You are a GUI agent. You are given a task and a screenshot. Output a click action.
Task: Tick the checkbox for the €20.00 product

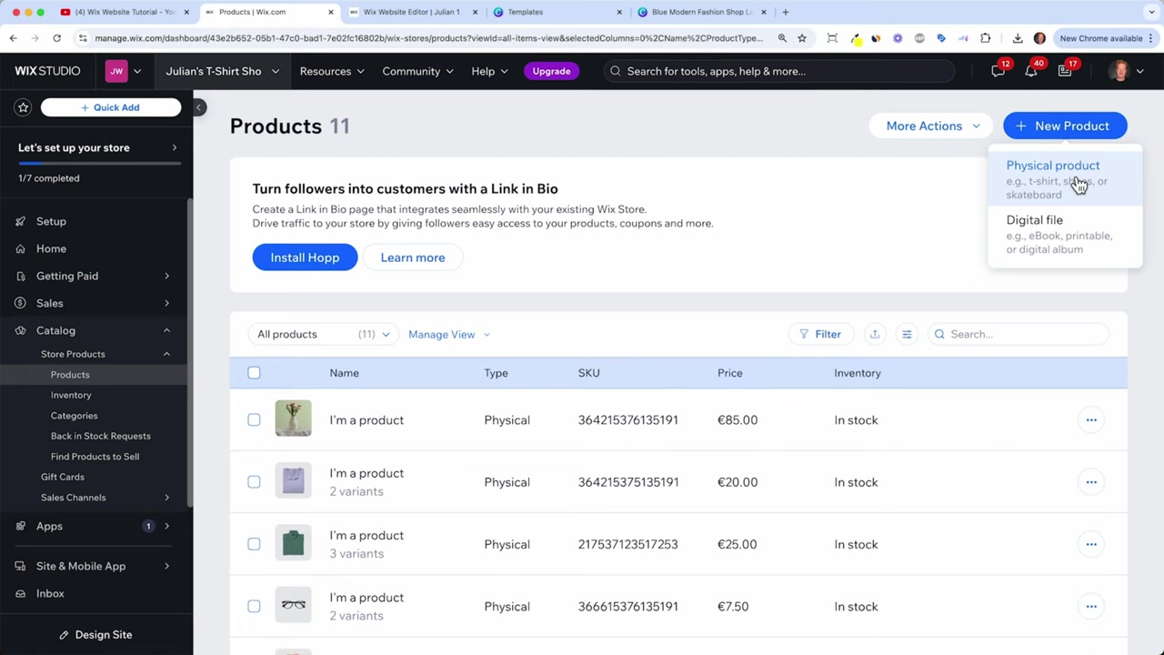(x=254, y=482)
